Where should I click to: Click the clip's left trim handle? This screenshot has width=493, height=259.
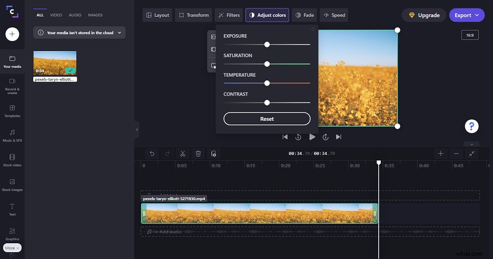[144, 213]
